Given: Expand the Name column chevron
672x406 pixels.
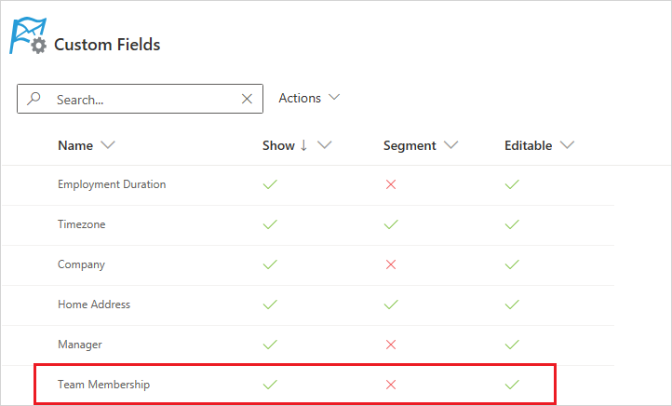Looking at the screenshot, I should 108,145.
